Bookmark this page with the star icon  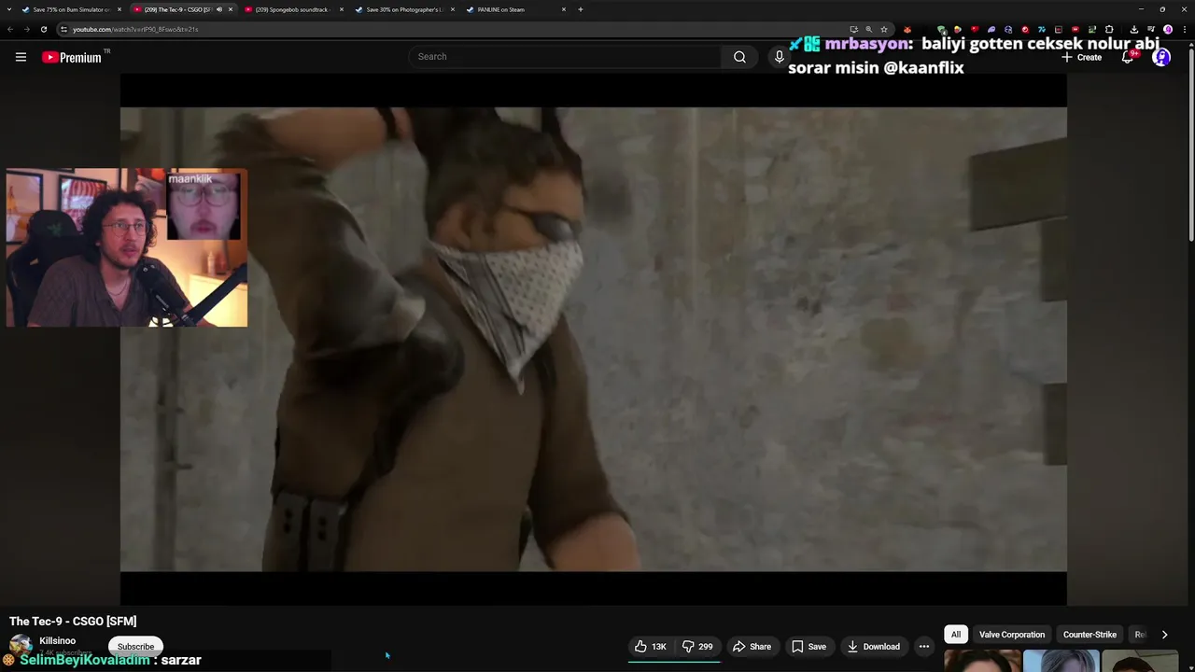click(x=884, y=29)
